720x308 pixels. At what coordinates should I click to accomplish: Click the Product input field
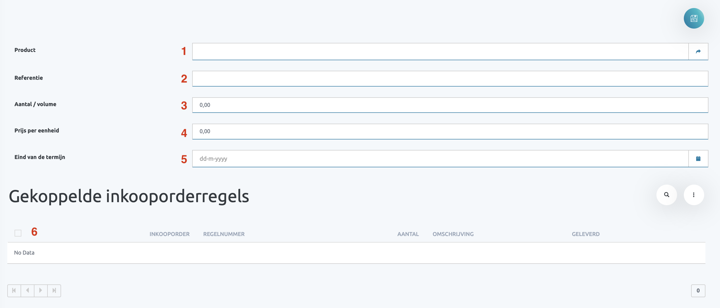pyautogui.click(x=440, y=51)
